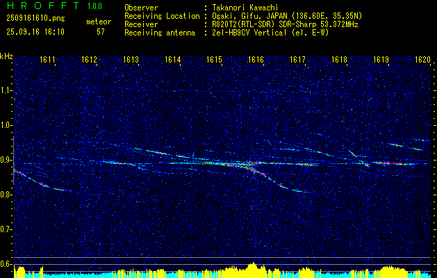Click the 1613 time axis marker
The image size is (437, 278).
(x=131, y=60)
